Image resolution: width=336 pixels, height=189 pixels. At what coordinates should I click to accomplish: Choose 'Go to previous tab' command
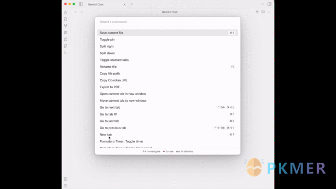click(167, 128)
